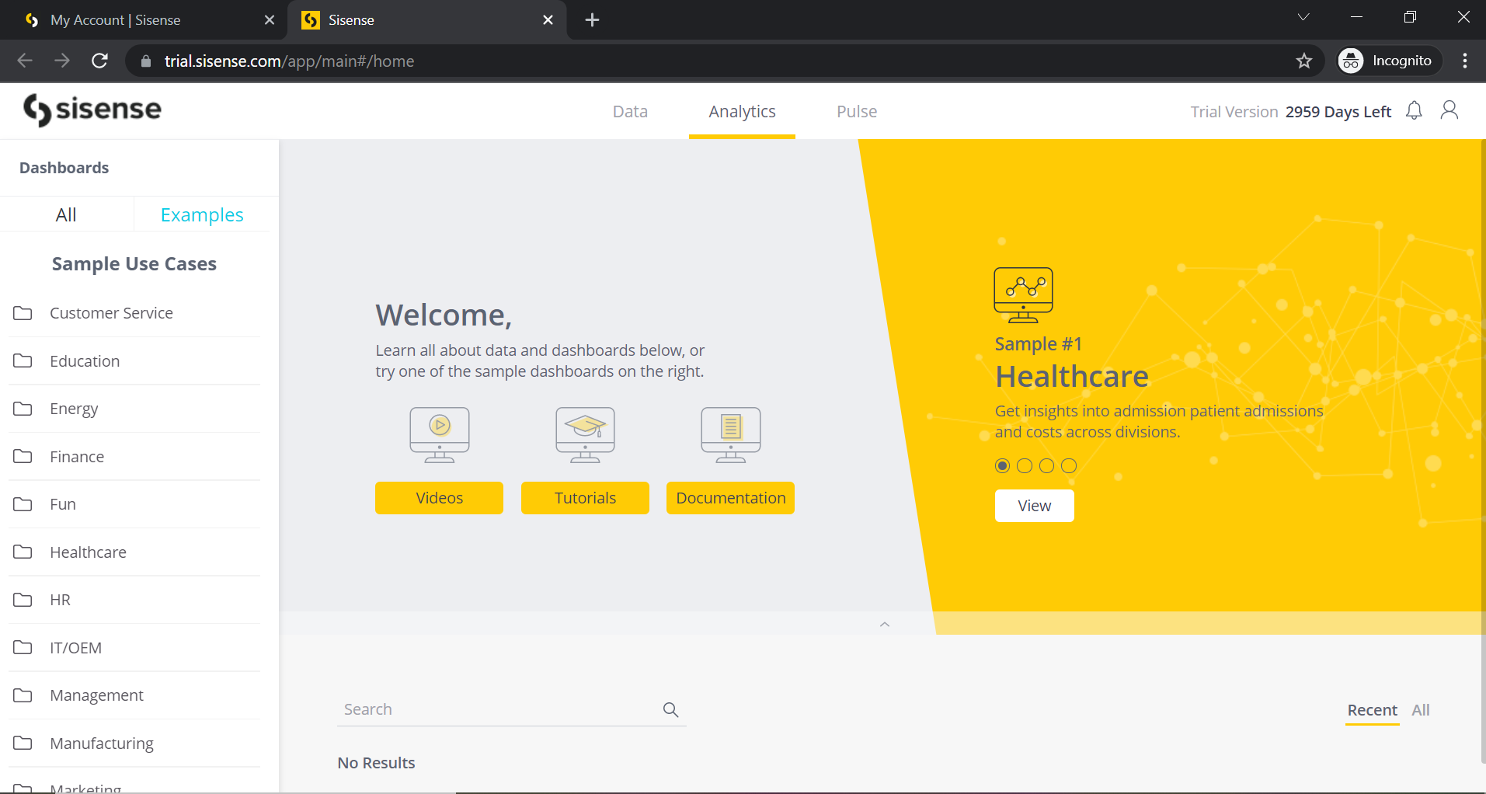Click into the dashboard Search field

pos(497,709)
